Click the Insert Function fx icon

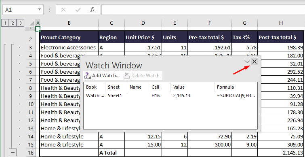point(93,10)
